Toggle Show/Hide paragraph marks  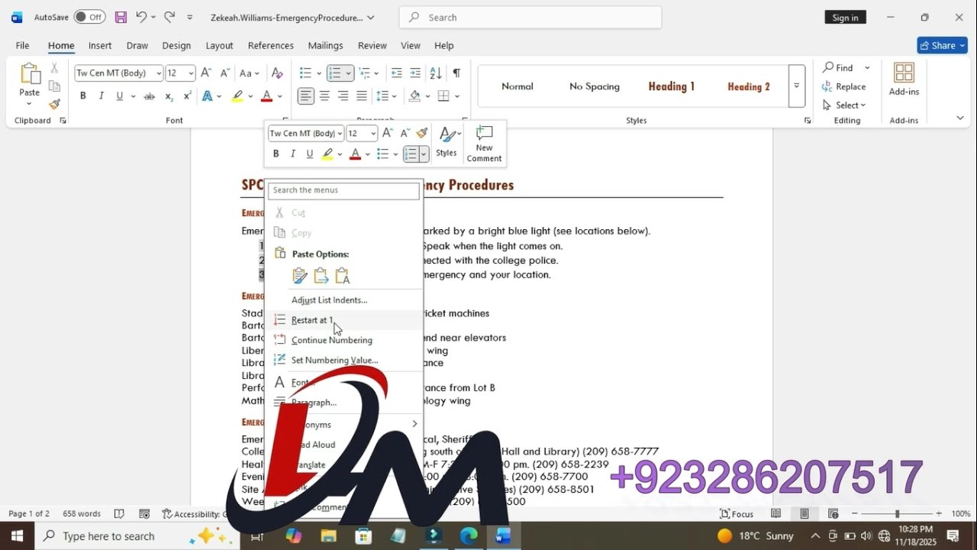(456, 73)
